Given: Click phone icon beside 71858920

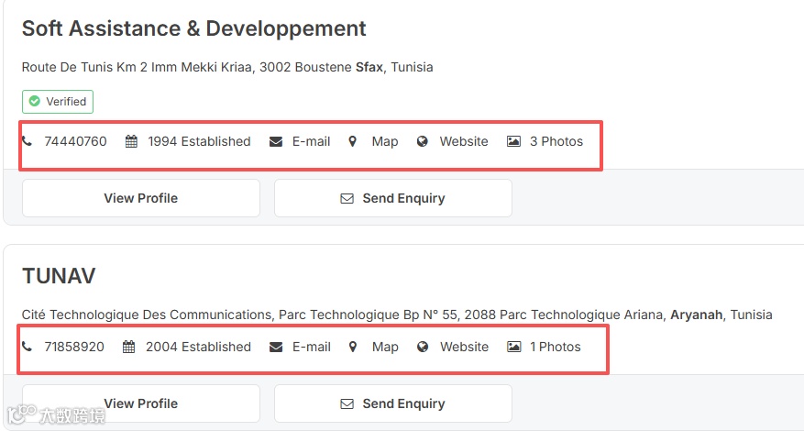Looking at the screenshot, I should coord(27,347).
